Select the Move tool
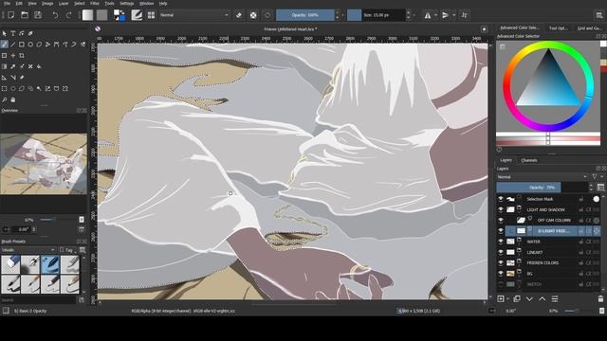The image size is (607, 341). [12, 56]
